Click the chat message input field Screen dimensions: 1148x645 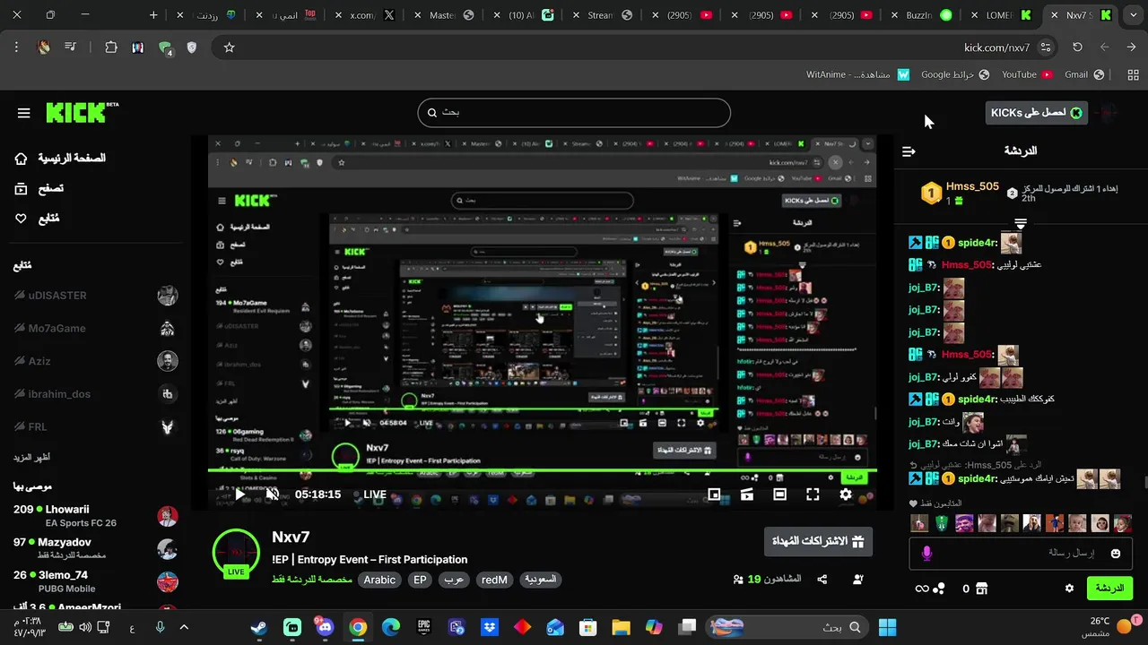tap(1021, 553)
